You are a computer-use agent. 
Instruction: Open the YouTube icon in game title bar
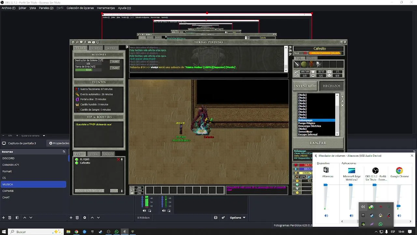click(93, 42)
